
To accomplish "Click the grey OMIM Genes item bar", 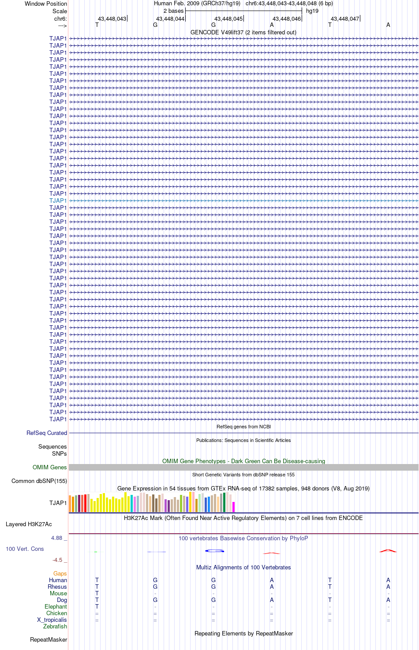I will click(x=243, y=467).
